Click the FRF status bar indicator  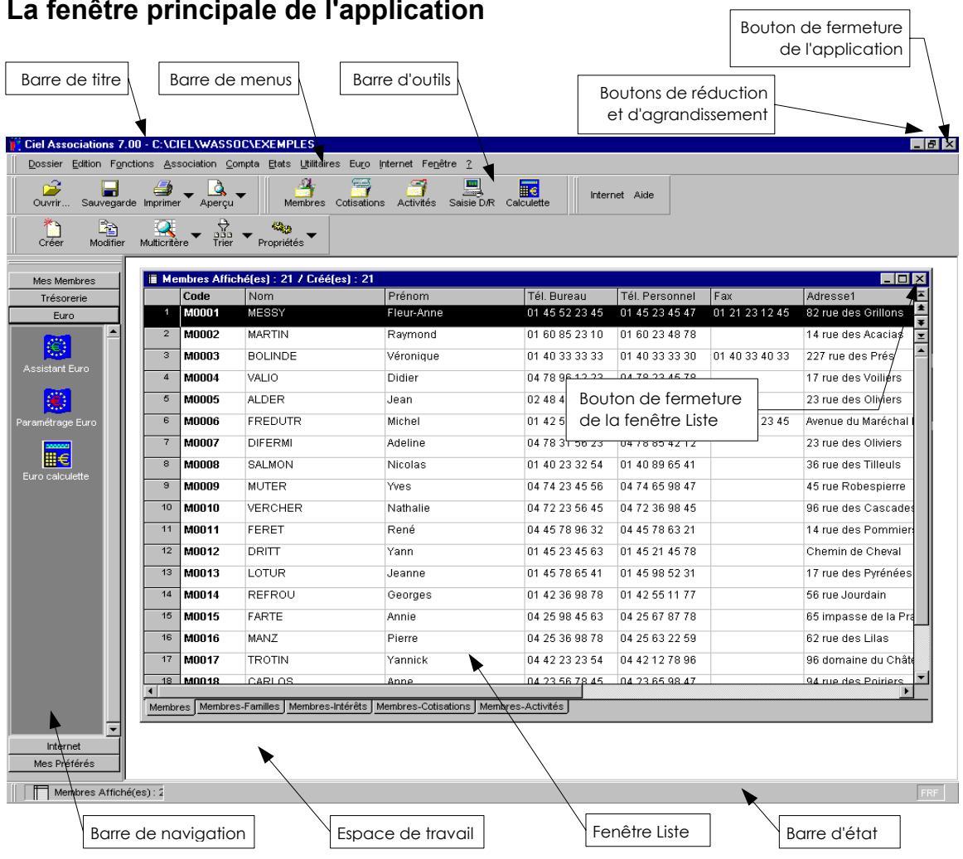coord(929,793)
